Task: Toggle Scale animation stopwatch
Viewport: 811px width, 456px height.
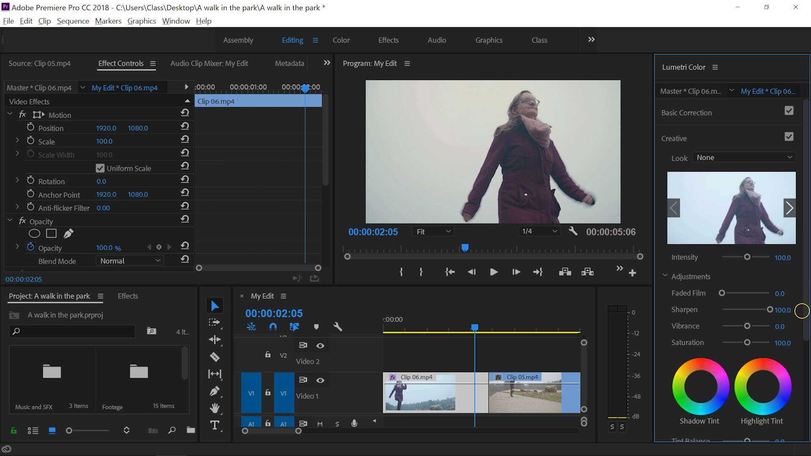Action: point(30,140)
